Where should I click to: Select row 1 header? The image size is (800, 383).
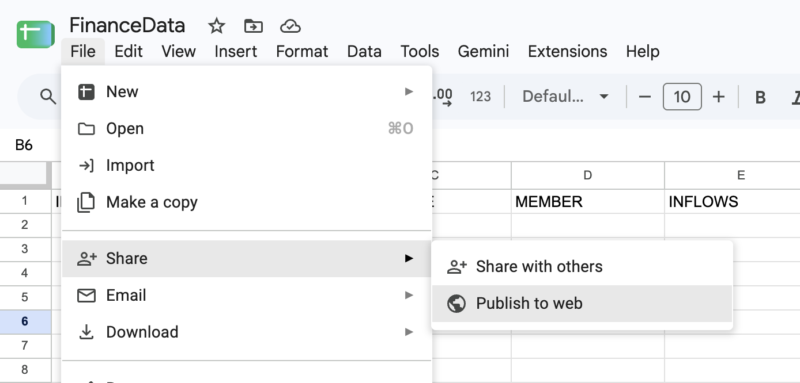(25, 201)
